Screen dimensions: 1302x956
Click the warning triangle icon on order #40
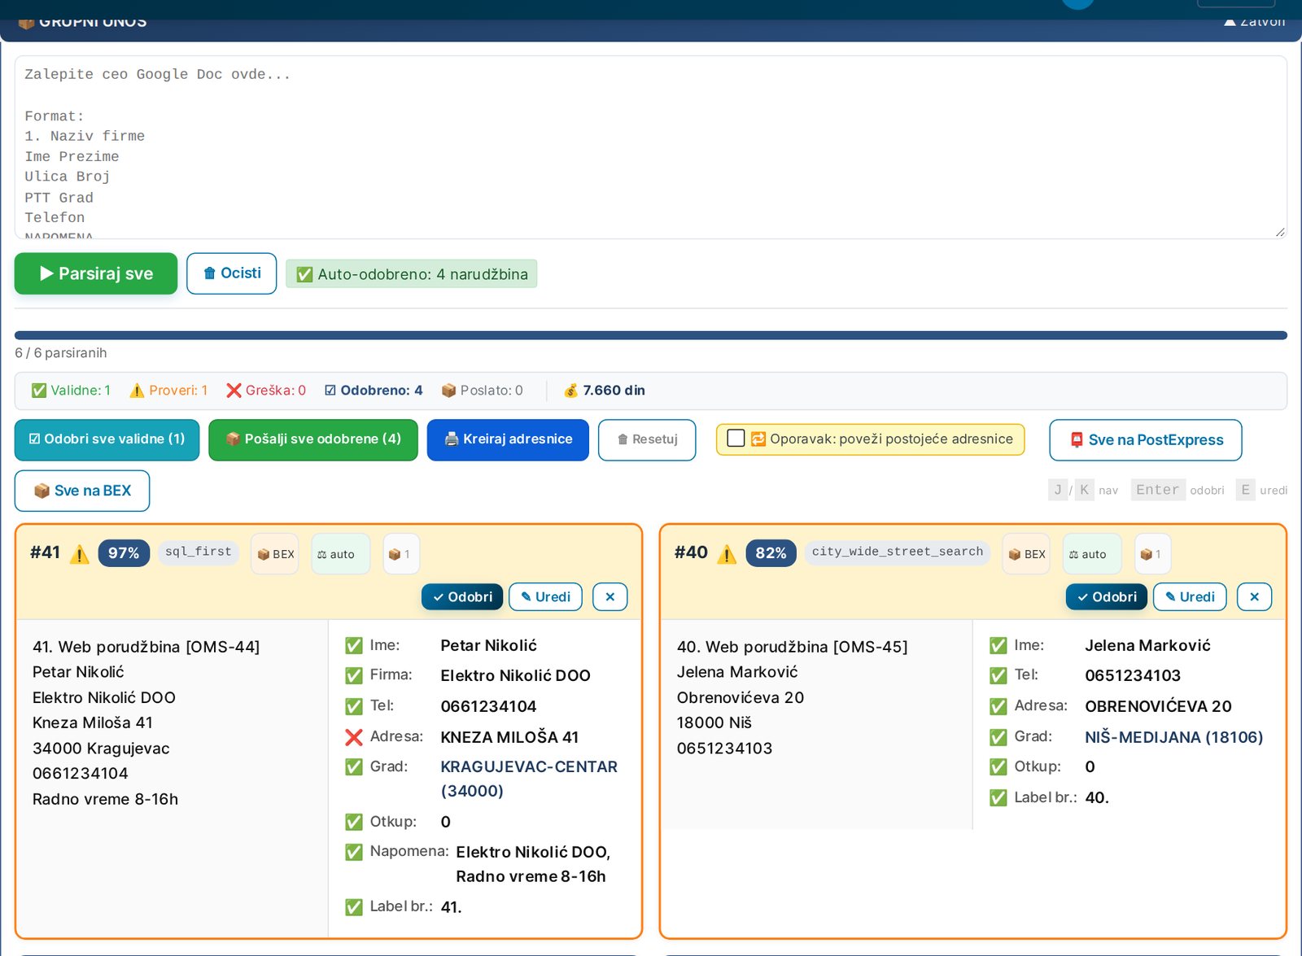tap(727, 554)
